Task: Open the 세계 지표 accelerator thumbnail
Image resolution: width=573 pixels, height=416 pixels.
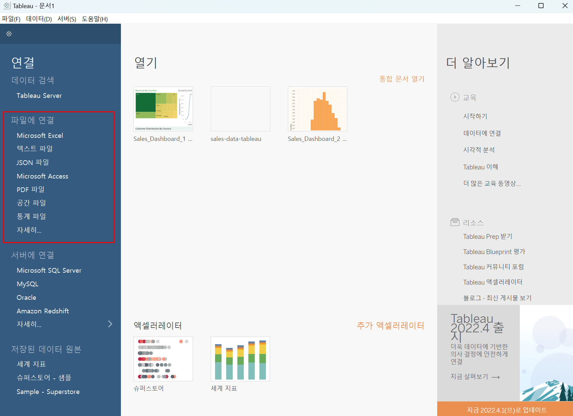Action: point(240,359)
